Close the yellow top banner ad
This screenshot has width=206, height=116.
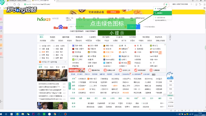coord(204,13)
